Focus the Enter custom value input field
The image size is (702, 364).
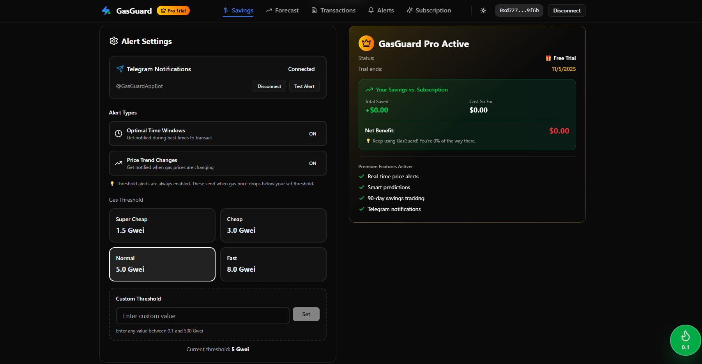pos(203,316)
